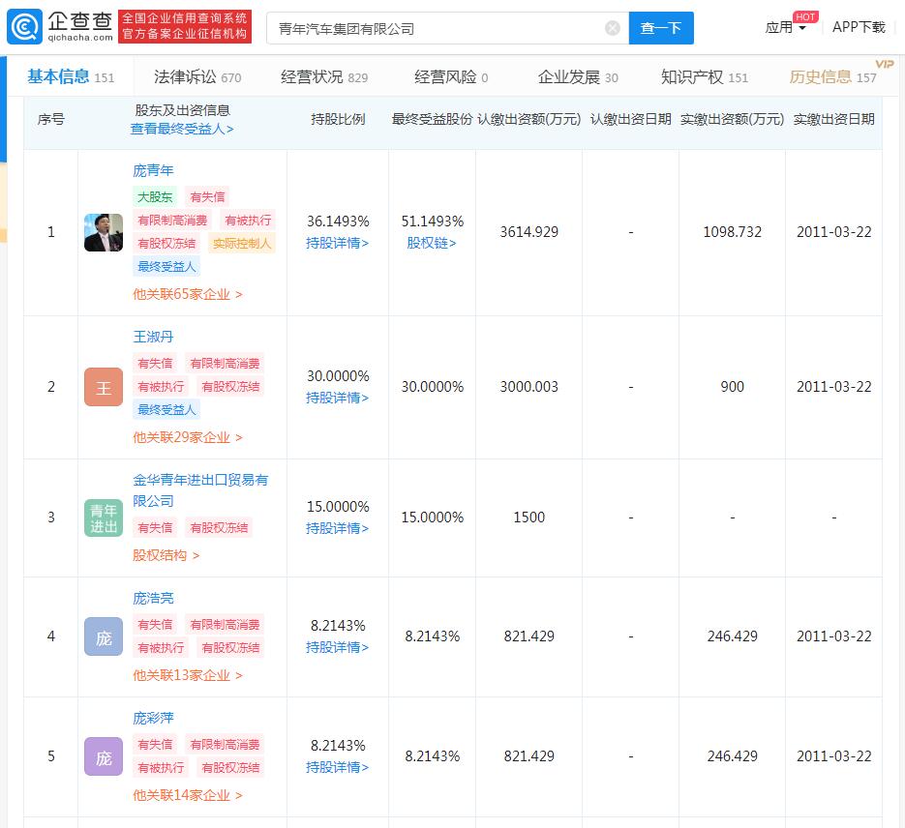Image resolution: width=905 pixels, height=828 pixels.
Task: Click the orange 王 avatar icon
Action: click(104, 387)
